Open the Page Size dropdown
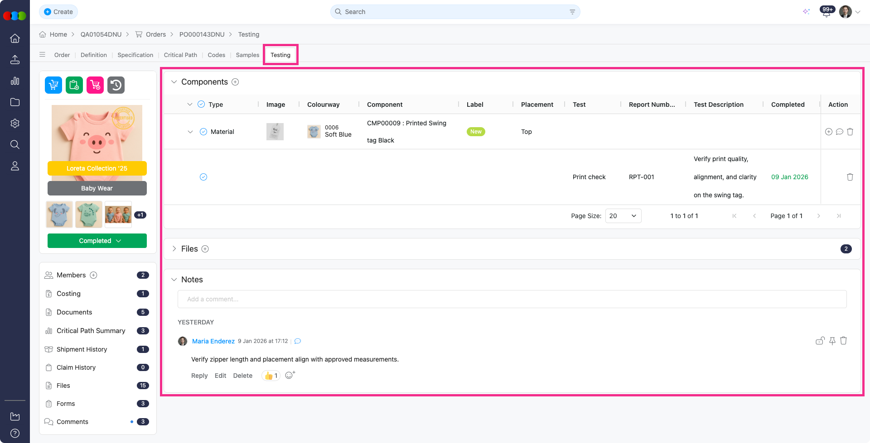Image resolution: width=870 pixels, height=443 pixels. pos(623,216)
